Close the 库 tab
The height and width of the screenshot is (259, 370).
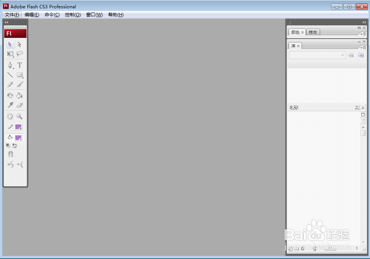tap(298, 46)
